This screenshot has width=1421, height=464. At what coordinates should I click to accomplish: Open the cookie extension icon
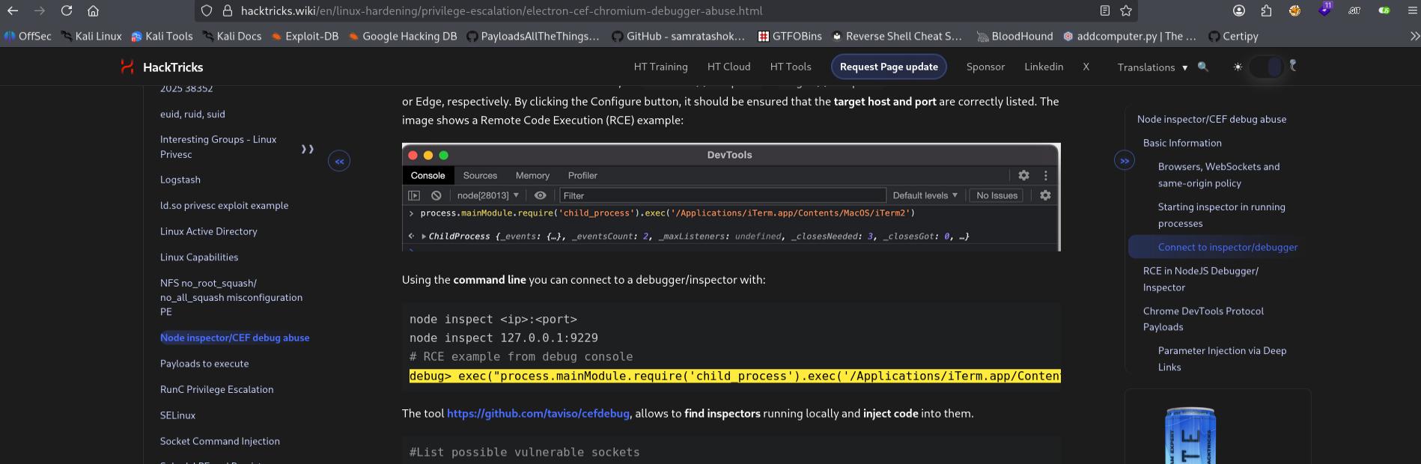coord(1294,10)
